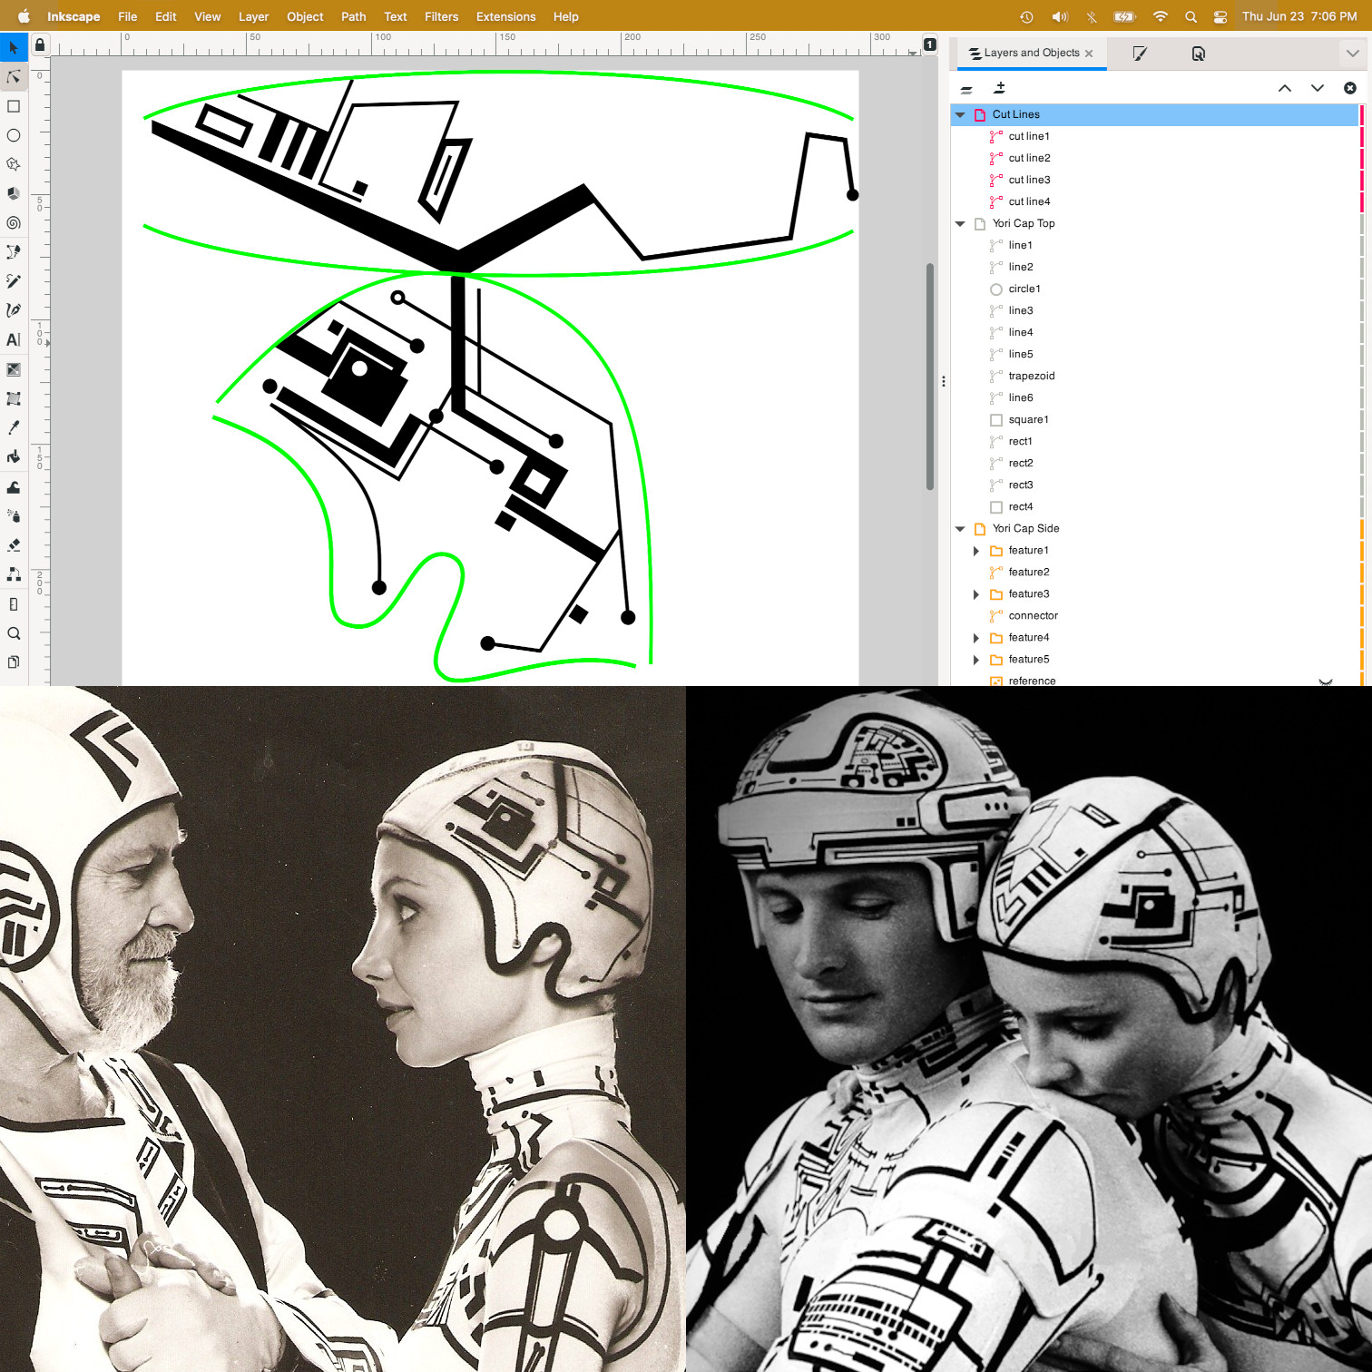Viewport: 1372px width, 1372px height.
Task: Select the Rectangle tool
Action: pos(14,106)
